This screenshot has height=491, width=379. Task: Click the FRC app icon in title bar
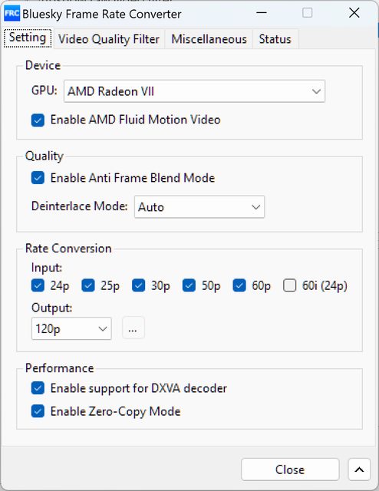[12, 14]
